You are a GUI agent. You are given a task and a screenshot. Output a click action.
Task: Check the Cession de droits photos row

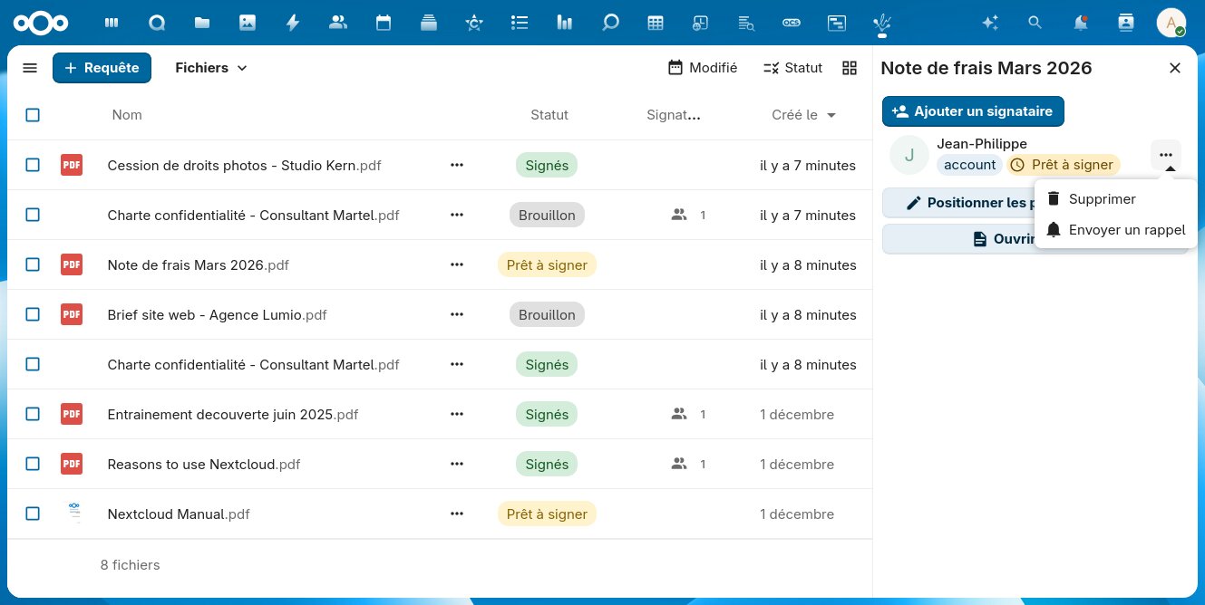click(33, 165)
